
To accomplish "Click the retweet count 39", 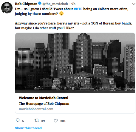I will 43,121.
